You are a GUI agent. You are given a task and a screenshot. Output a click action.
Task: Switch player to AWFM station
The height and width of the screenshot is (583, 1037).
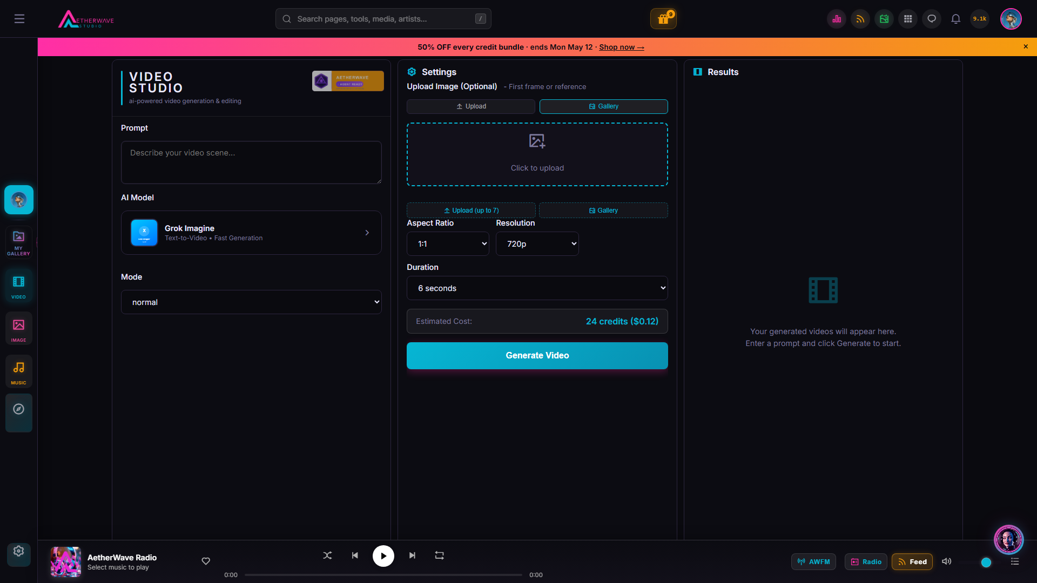pyautogui.click(x=813, y=562)
